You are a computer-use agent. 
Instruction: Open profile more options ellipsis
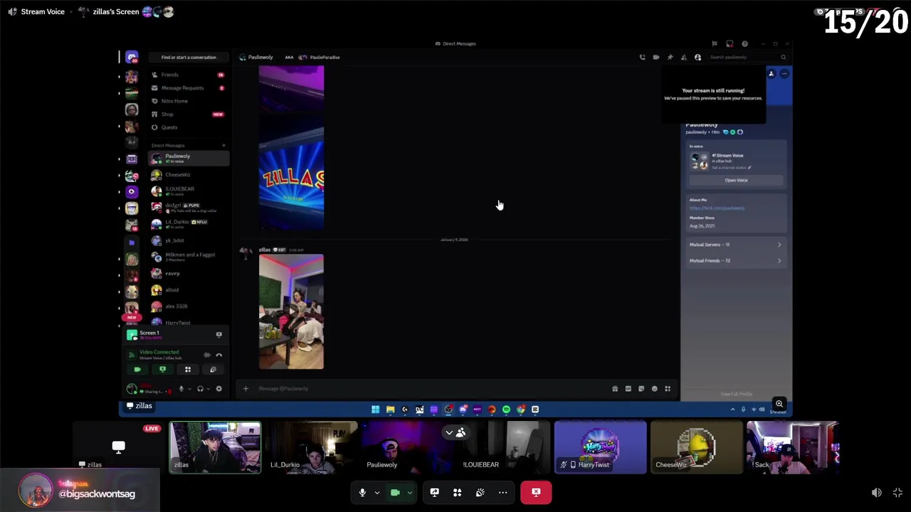pyautogui.click(x=784, y=74)
